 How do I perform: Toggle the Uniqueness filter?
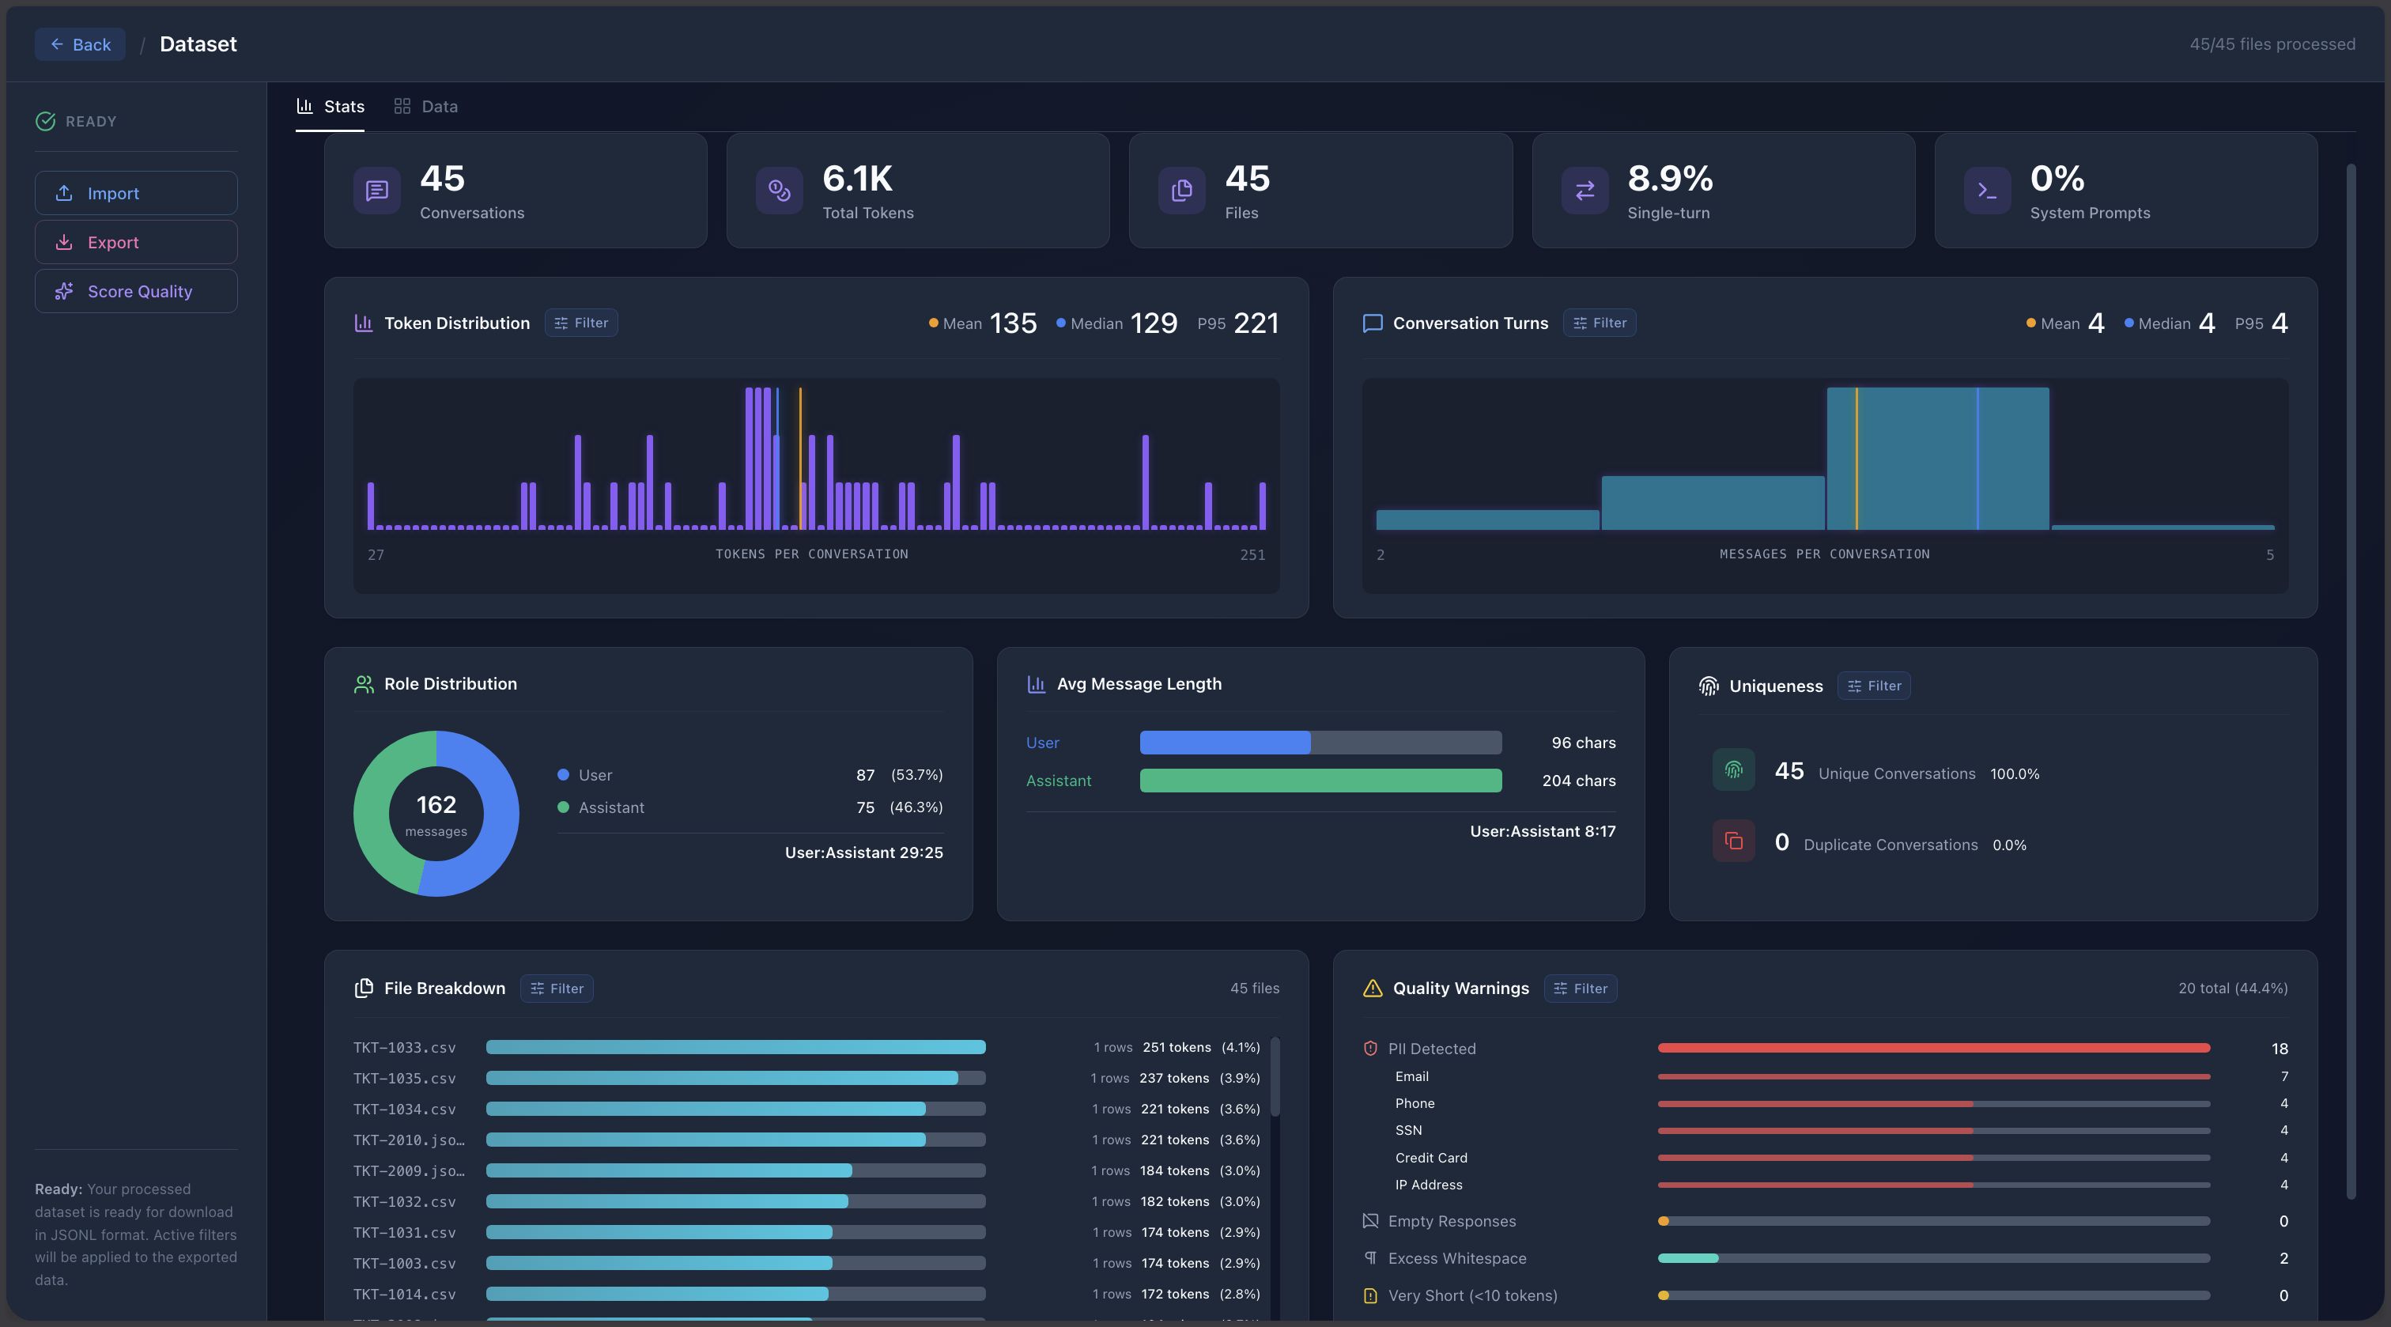[x=1873, y=686]
